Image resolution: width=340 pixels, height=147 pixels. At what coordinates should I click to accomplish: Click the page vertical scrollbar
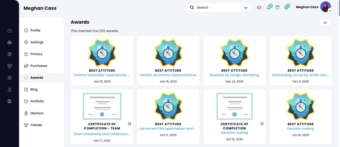point(339,9)
